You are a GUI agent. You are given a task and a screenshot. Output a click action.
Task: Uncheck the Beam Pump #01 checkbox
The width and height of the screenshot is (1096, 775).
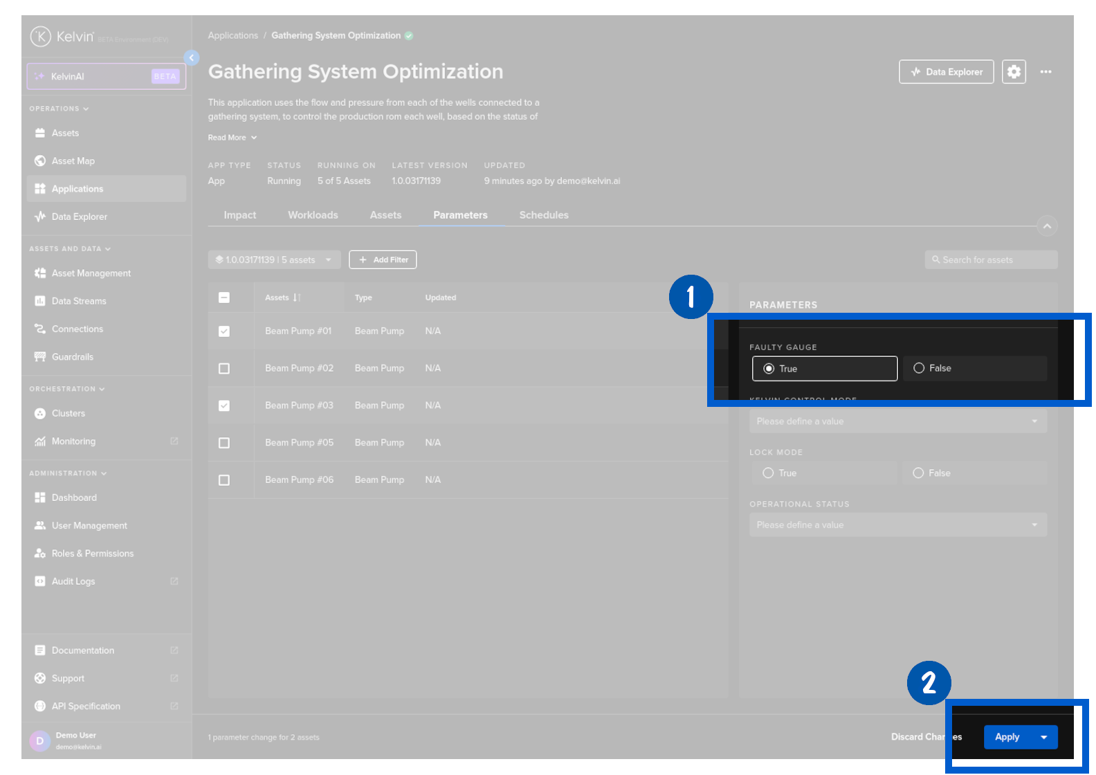pos(224,331)
